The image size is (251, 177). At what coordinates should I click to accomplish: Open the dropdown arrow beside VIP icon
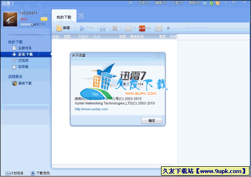click(149, 28)
